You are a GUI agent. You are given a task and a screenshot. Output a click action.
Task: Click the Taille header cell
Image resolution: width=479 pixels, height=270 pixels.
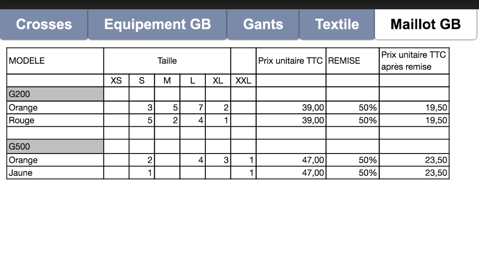[167, 61]
